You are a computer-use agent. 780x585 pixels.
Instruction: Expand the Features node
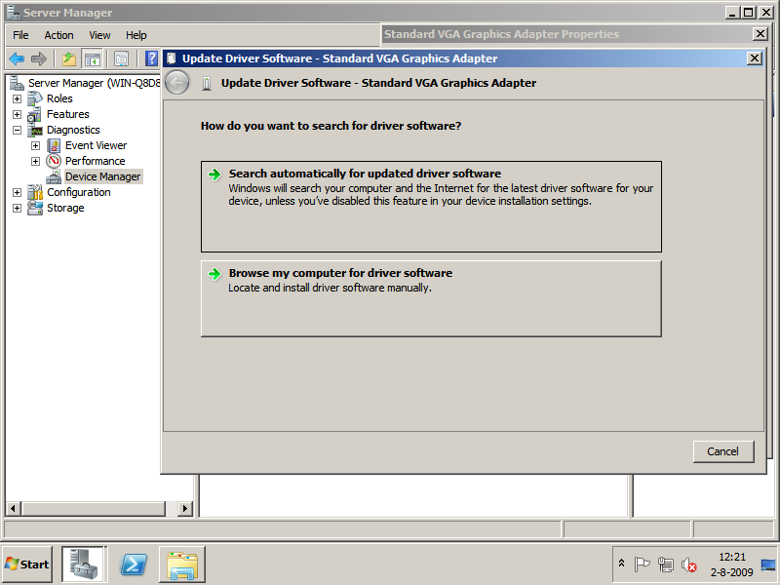pos(17,114)
